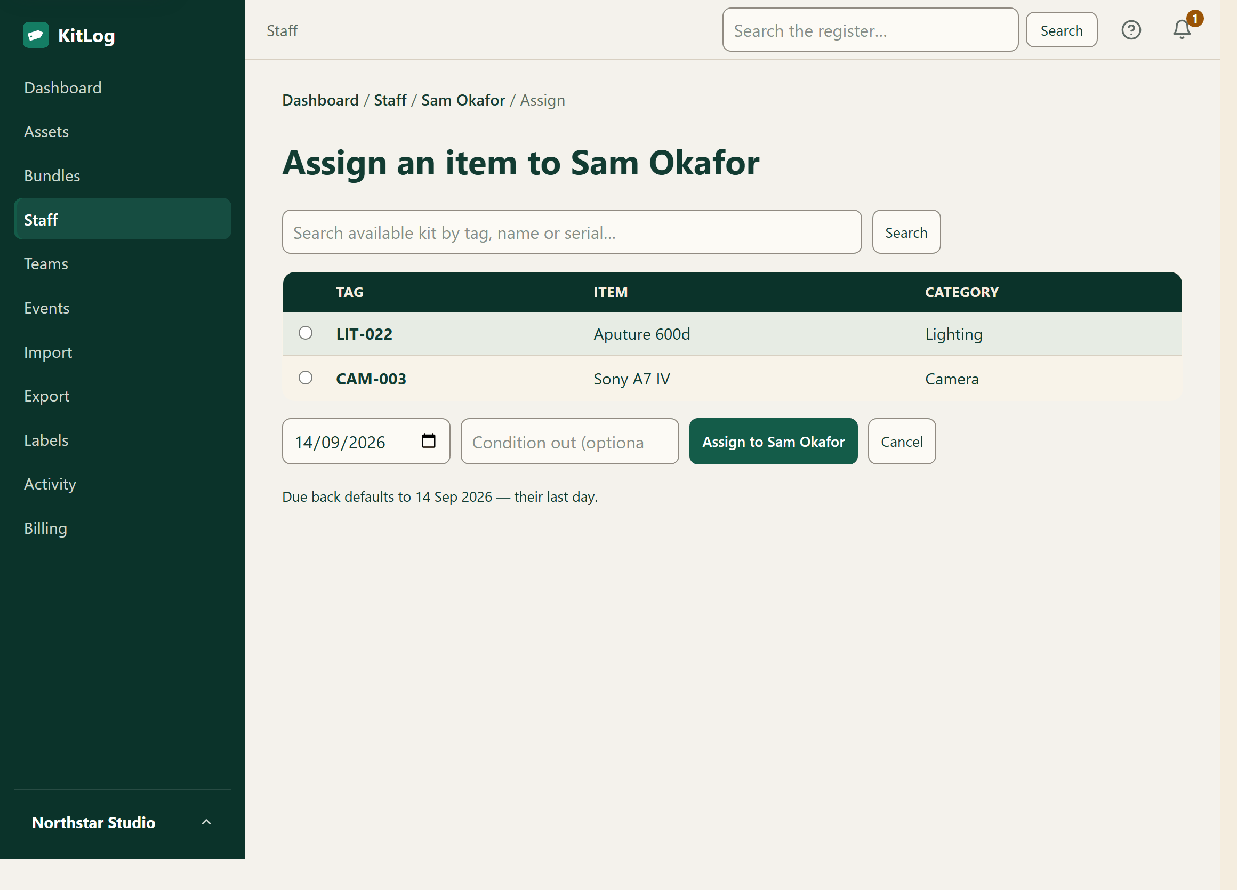Open Staff in the sidebar
1237x890 pixels.
pos(123,220)
